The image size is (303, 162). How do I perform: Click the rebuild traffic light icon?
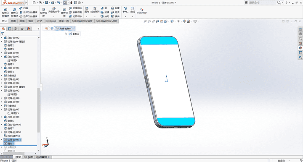(x=71, y=3)
